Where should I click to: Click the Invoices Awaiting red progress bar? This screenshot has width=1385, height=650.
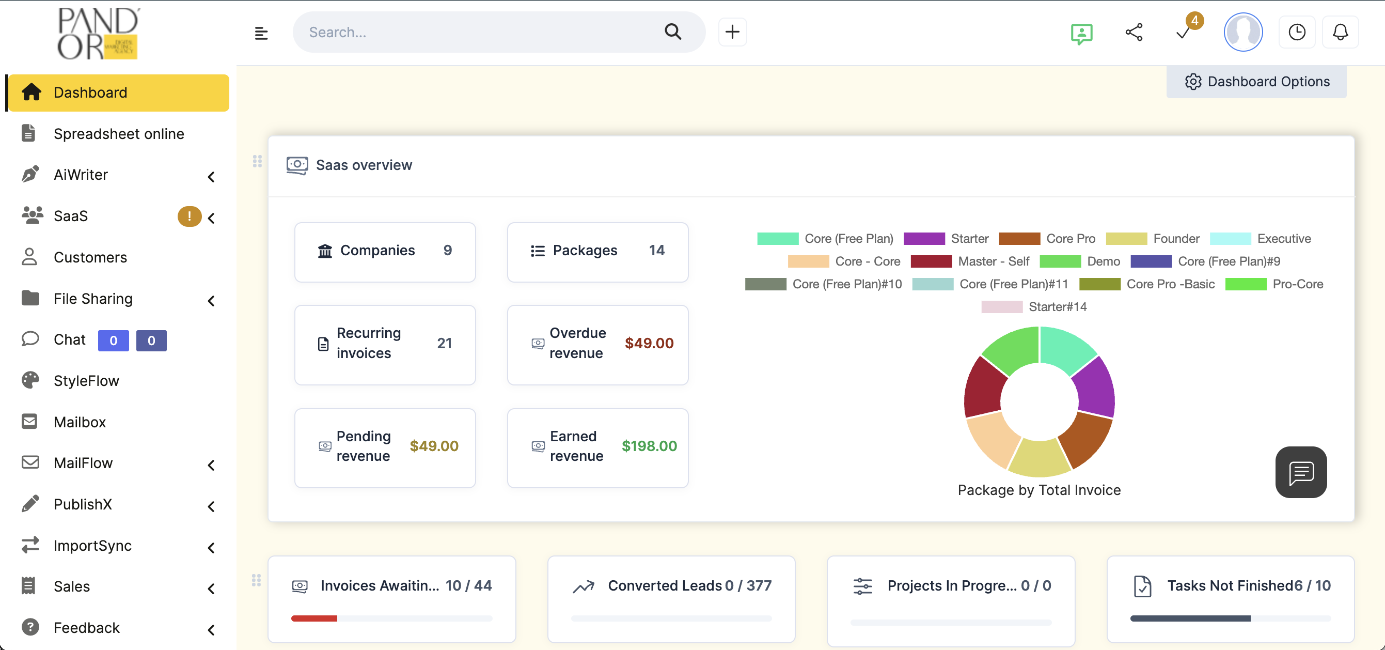click(314, 618)
